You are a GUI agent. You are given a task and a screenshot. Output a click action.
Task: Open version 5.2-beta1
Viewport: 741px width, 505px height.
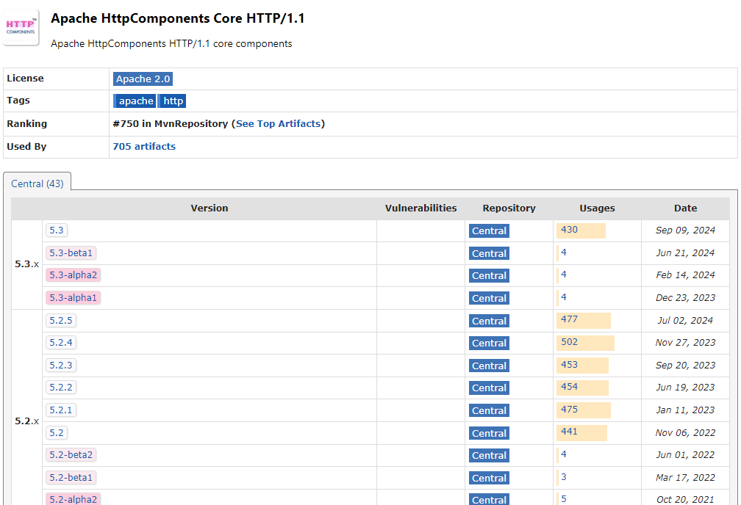point(71,478)
